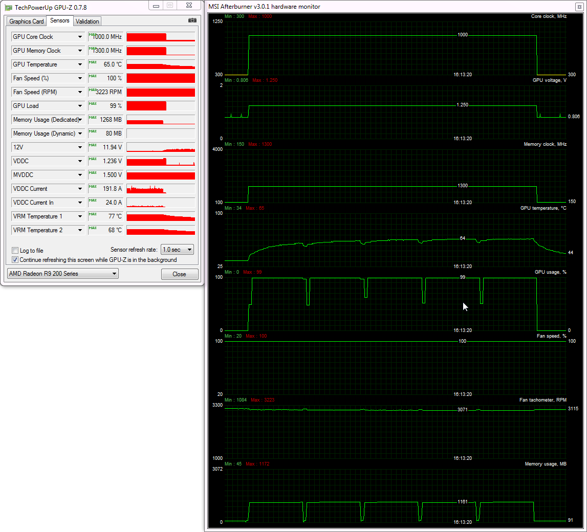The image size is (587, 532).
Task: Select the Sensors tab
Action: [59, 20]
